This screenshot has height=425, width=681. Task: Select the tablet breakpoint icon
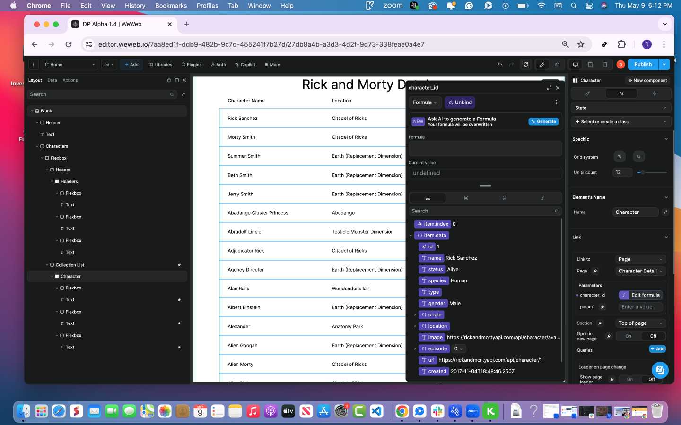tap(590, 65)
